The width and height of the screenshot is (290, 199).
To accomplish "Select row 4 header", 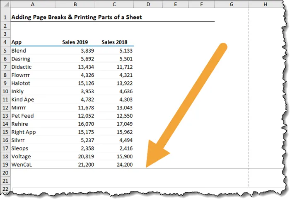I will tap(5, 42).
